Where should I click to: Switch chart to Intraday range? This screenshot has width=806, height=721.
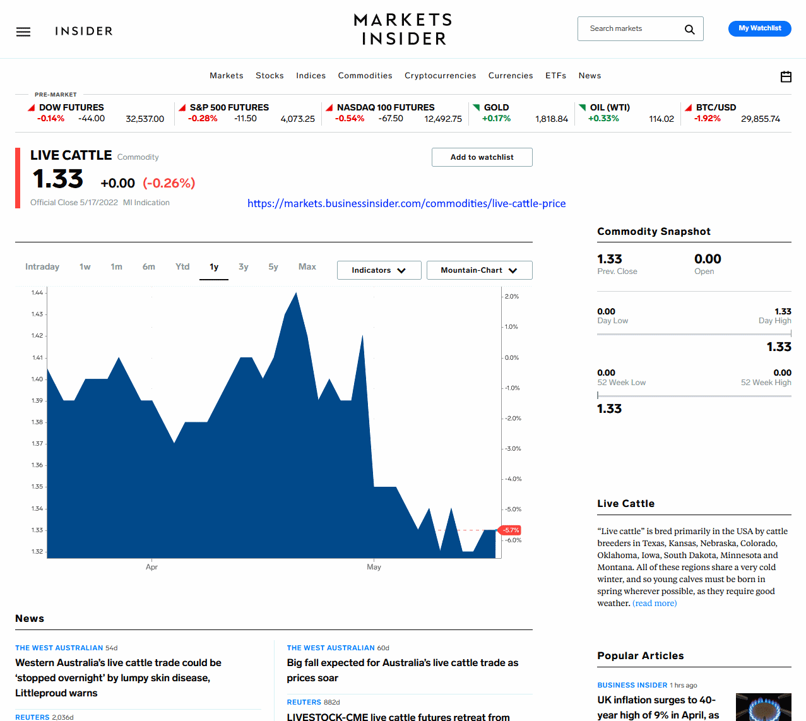[42, 267]
